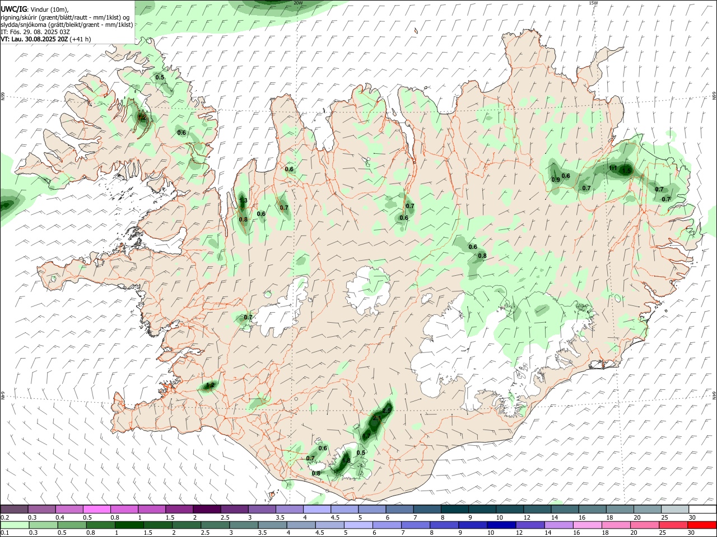Click the 'VT: Lau. 30.08.2025 20Z (+41 h)' line
This screenshot has height=537, width=717.
coord(46,39)
